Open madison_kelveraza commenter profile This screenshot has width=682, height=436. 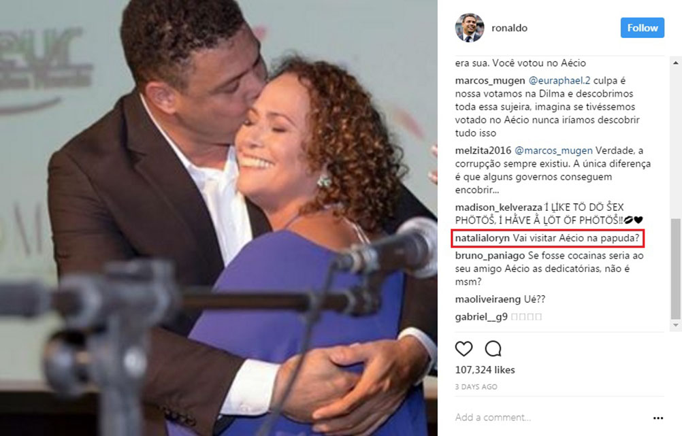(x=498, y=207)
